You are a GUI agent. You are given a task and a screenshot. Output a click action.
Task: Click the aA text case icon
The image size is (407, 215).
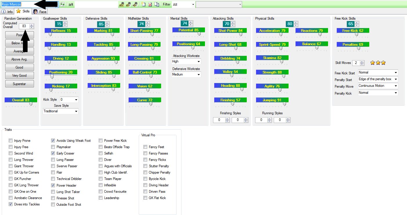[71, 5]
